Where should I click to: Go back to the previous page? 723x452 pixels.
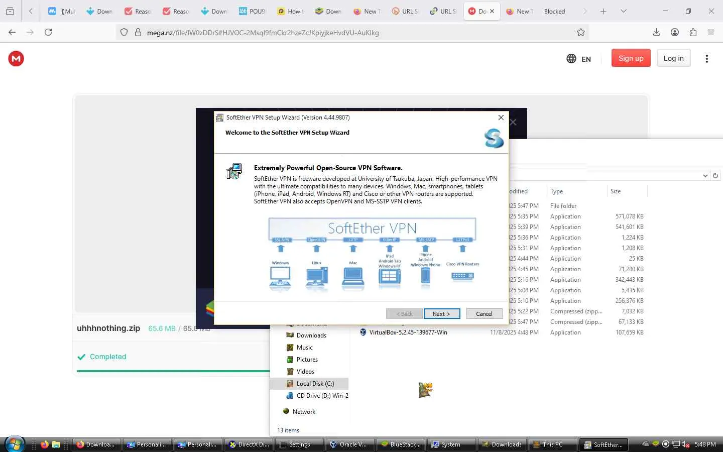click(x=12, y=32)
